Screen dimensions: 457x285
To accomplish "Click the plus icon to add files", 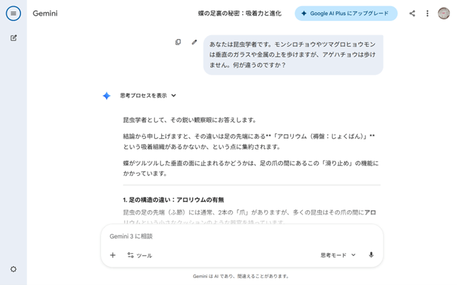I will point(113,255).
